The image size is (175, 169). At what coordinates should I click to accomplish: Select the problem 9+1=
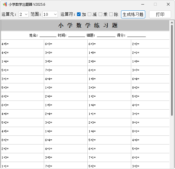coord(136,123)
